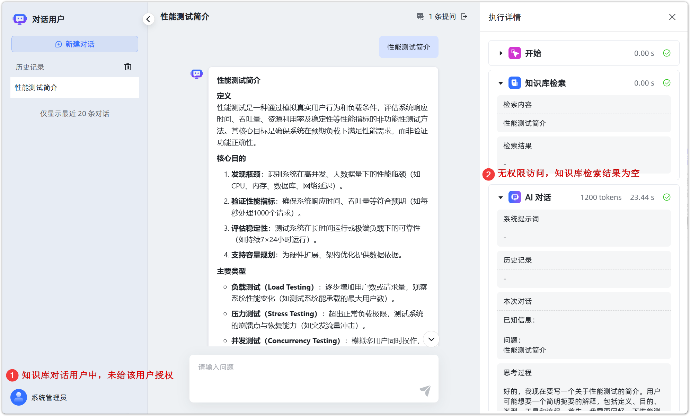Click the 性能测试简介 tag above the chat
This screenshot has height=416, width=690.
pyautogui.click(x=408, y=47)
